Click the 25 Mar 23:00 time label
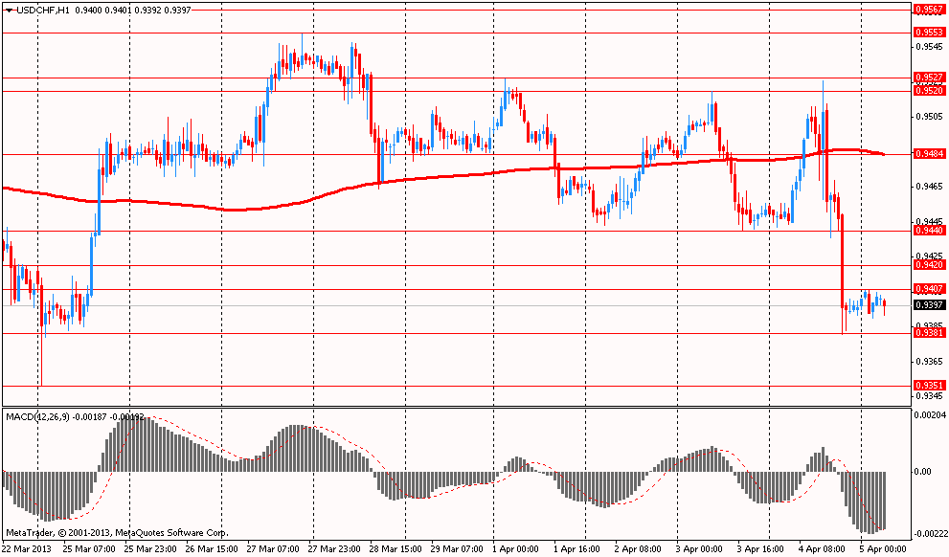949x557 pixels. pyautogui.click(x=151, y=549)
